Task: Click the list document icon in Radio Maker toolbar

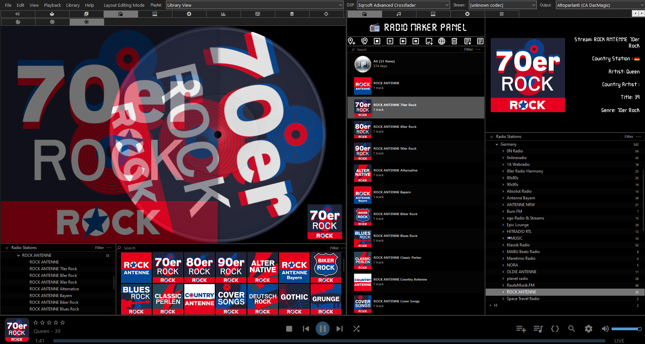Action: coord(480,41)
